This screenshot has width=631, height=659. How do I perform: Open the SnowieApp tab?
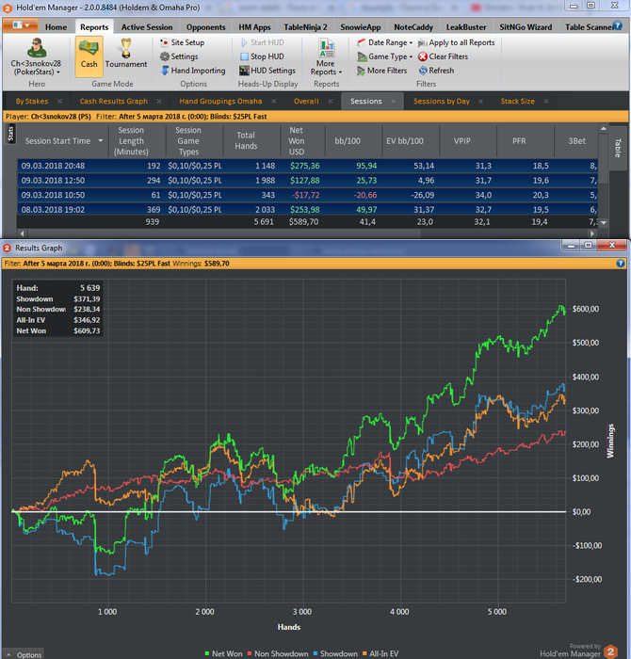click(361, 27)
